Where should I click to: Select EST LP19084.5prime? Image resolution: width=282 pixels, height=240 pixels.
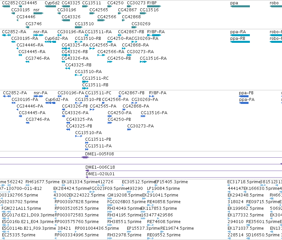pos(163,189)
